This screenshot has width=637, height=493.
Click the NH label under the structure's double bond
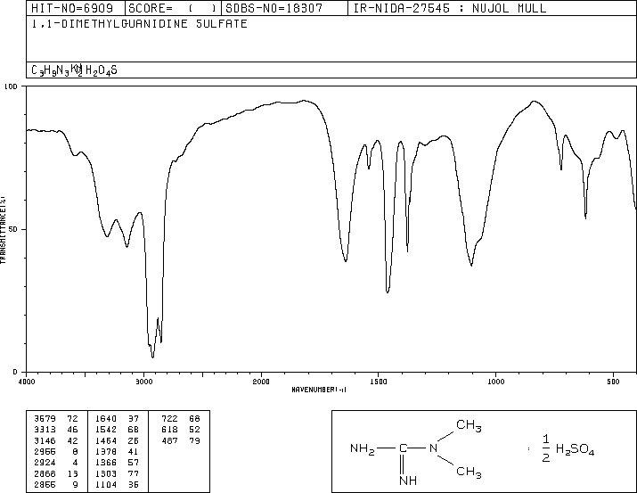click(408, 481)
